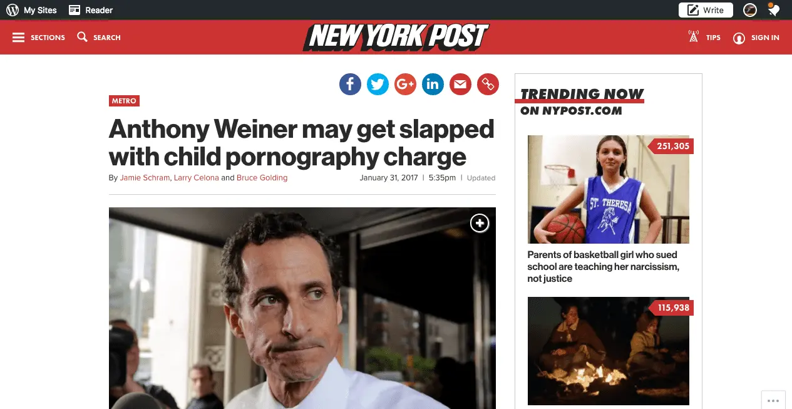Share article via Google Plus icon
792x409 pixels.
click(405, 84)
